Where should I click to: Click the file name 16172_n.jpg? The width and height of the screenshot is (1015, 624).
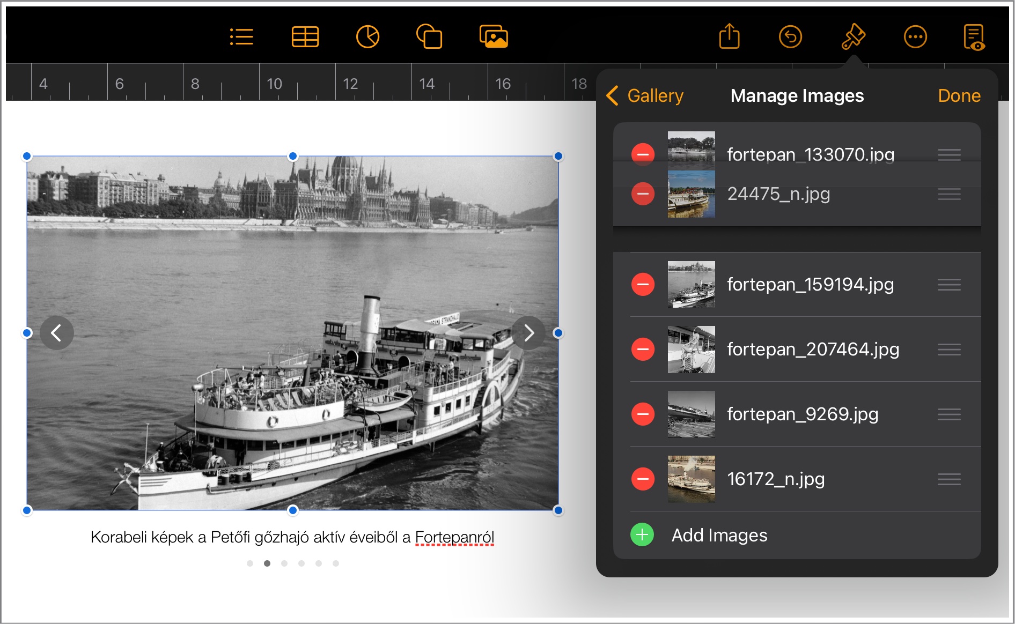(776, 479)
